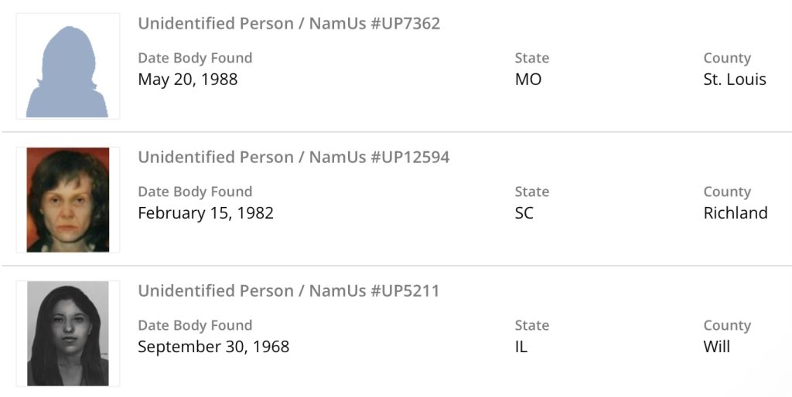Click the Date Body Found label above May 20, 1988
792x397 pixels.
tap(195, 58)
